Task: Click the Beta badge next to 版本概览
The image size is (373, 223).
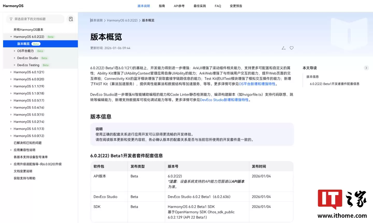Action: coord(36,44)
